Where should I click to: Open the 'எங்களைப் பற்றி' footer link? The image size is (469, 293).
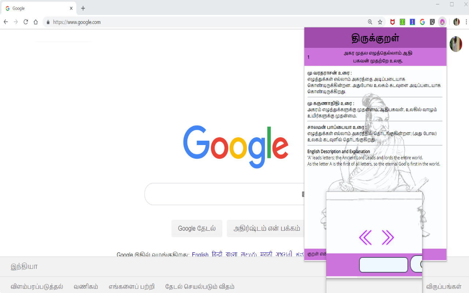click(x=132, y=286)
